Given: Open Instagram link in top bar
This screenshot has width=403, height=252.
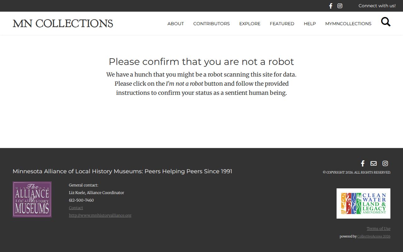Looking at the screenshot, I should pyautogui.click(x=340, y=6).
